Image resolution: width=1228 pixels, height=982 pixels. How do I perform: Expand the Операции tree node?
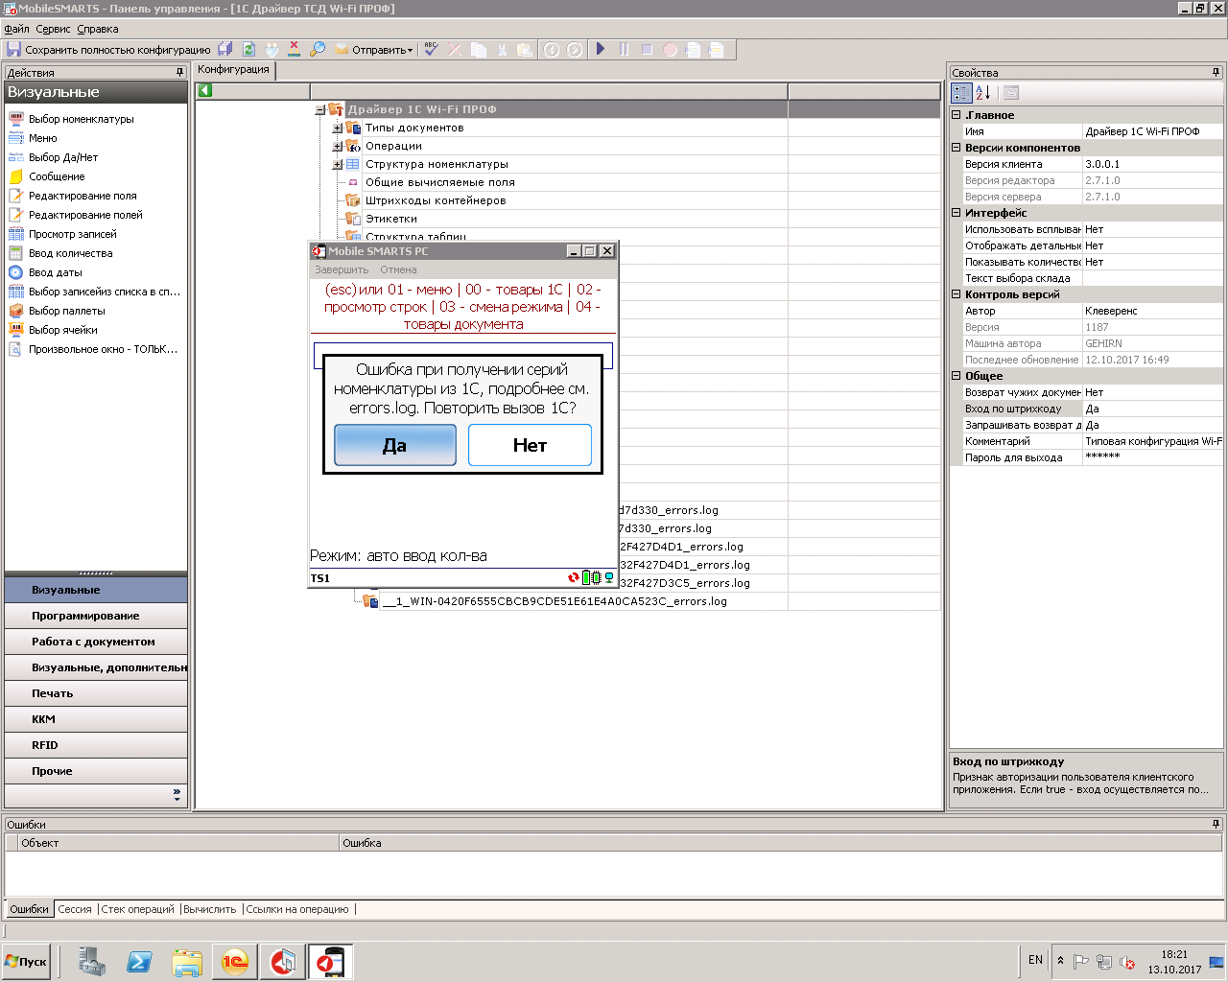[337, 146]
